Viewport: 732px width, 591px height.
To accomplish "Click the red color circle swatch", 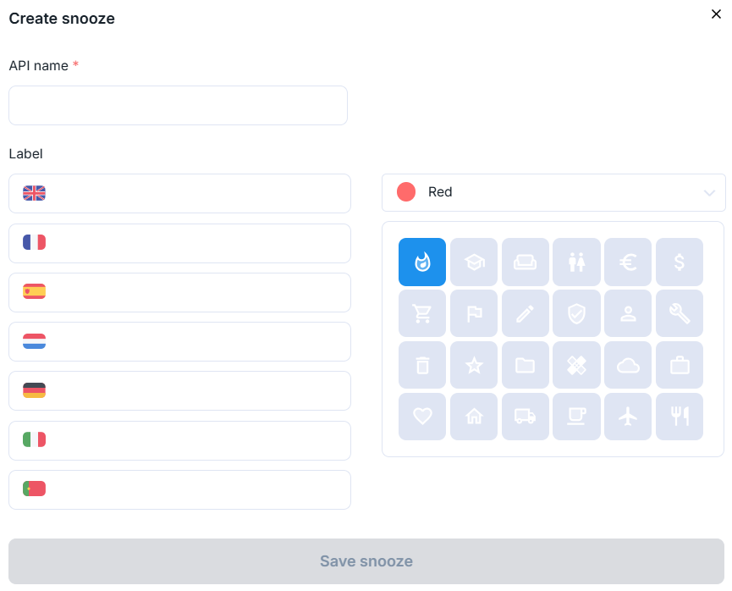I will coord(406,192).
